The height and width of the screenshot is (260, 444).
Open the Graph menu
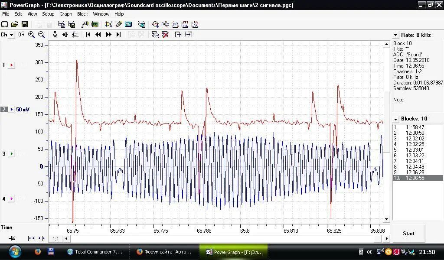coord(66,13)
